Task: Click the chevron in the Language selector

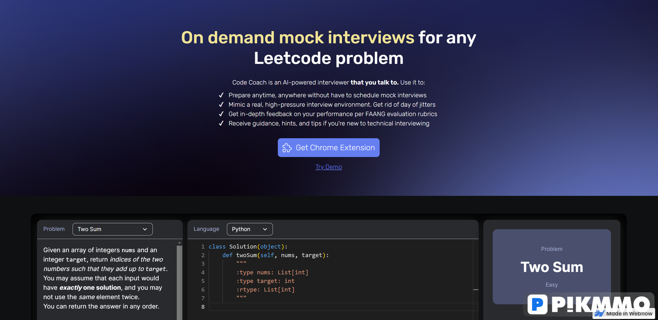Action: tap(265, 229)
